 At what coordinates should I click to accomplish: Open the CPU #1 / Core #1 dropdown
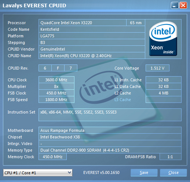coord(38,173)
